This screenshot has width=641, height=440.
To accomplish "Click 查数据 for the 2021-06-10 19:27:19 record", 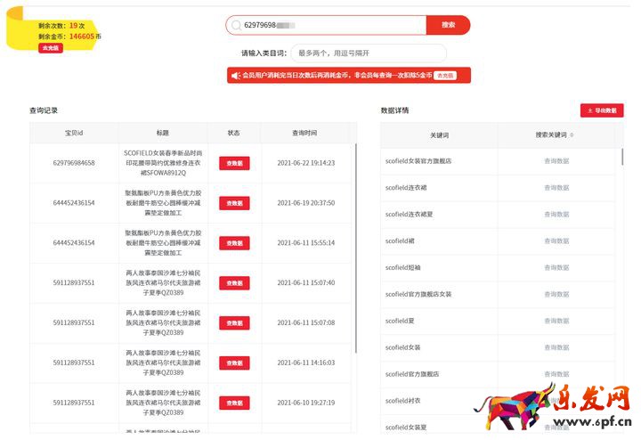I will click(x=234, y=403).
